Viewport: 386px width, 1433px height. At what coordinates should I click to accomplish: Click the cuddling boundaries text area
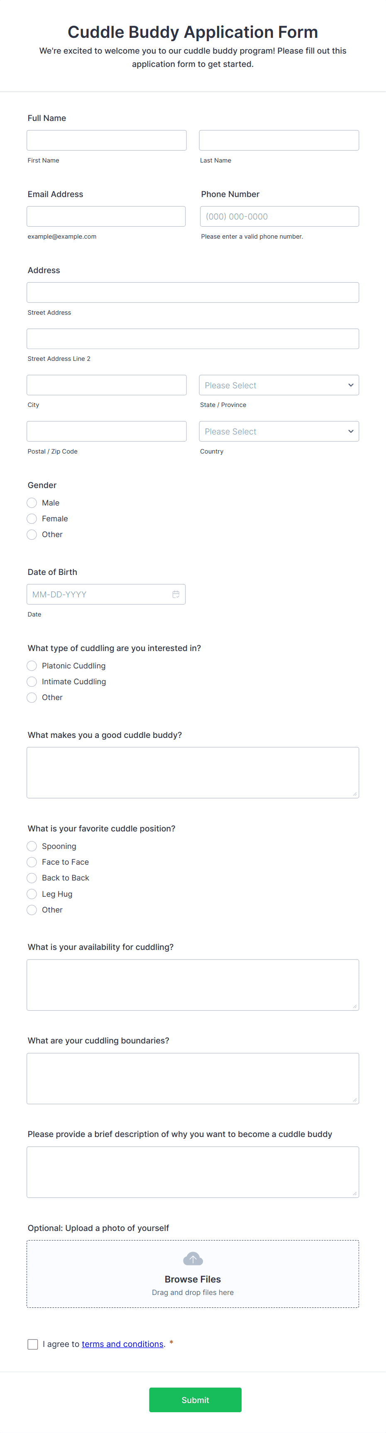click(193, 1078)
